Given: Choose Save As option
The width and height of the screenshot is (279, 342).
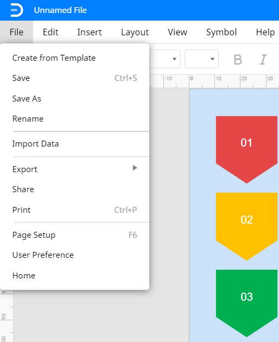Looking at the screenshot, I should click(74, 99).
